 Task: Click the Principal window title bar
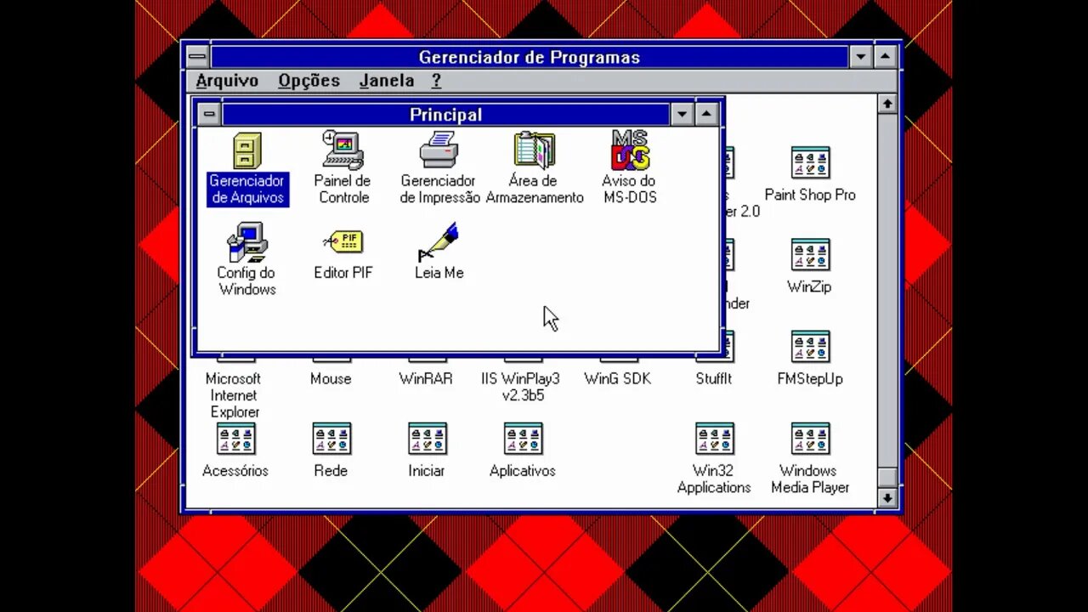click(x=445, y=114)
